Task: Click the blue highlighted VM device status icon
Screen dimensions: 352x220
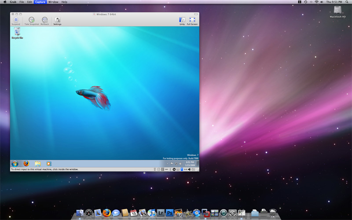Action: tap(182, 169)
